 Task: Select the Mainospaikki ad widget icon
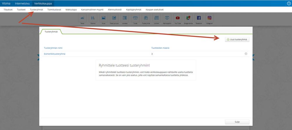[167, 18]
